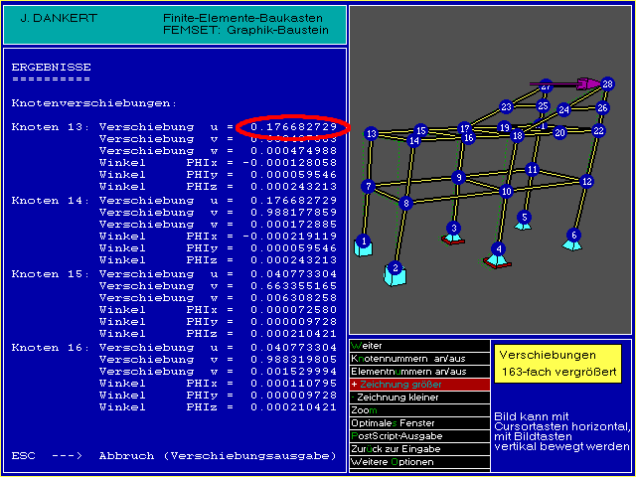Select node 28 at the load arrow
This screenshot has width=636, height=477.
coord(608,84)
